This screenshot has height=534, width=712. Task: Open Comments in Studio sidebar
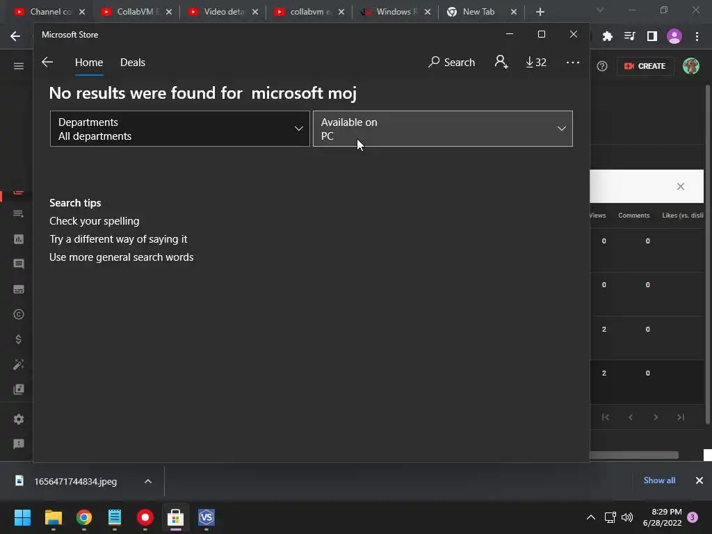click(x=19, y=264)
